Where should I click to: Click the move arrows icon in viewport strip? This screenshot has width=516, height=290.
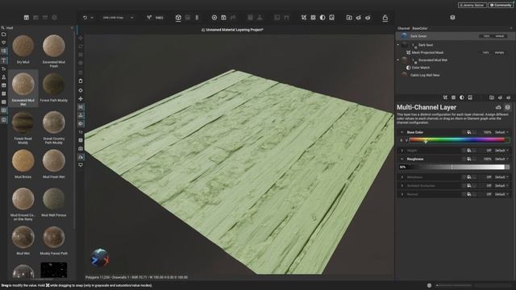[81, 98]
